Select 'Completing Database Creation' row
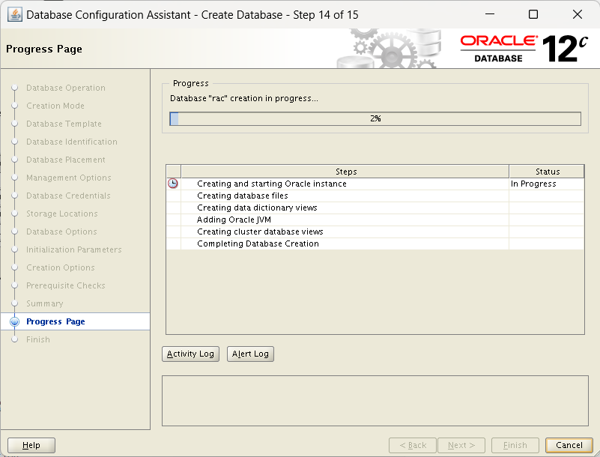Viewport: 600px width, 457px height. point(375,243)
